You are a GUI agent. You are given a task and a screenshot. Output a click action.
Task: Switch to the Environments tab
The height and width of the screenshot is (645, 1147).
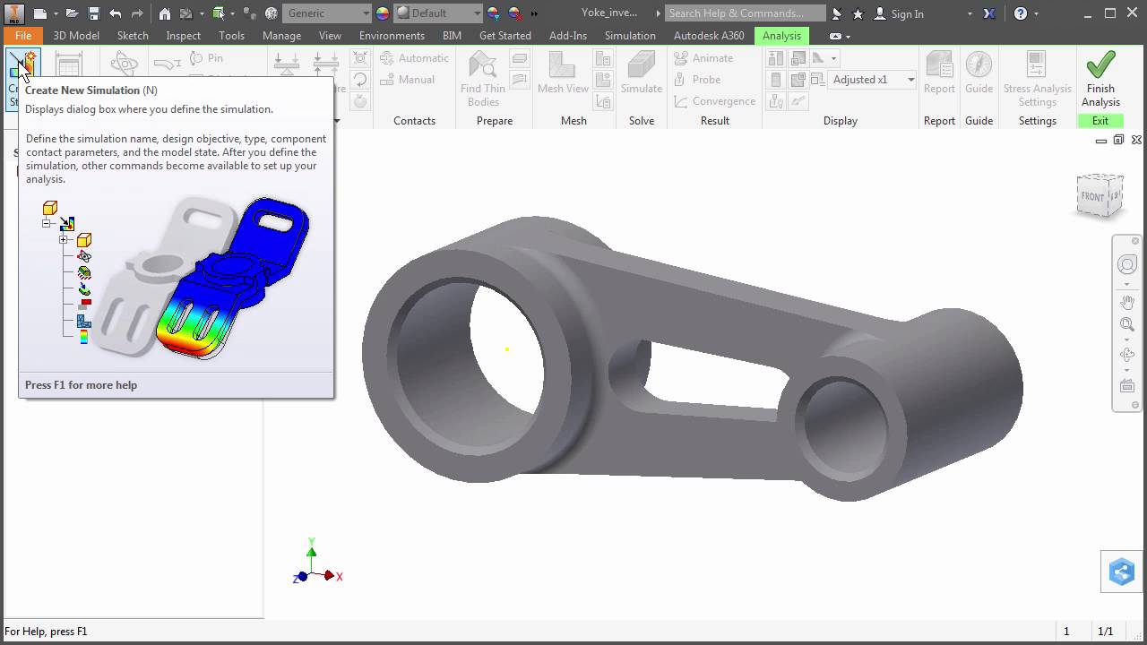point(392,36)
